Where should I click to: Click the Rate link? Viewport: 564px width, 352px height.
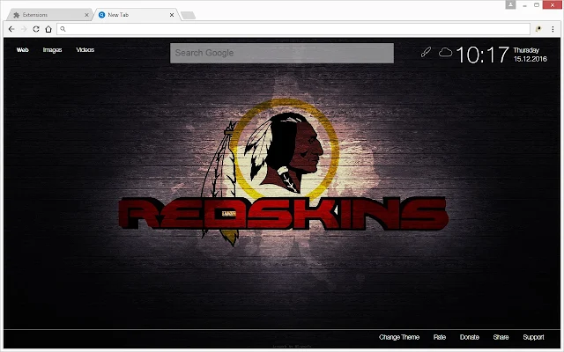tap(440, 337)
